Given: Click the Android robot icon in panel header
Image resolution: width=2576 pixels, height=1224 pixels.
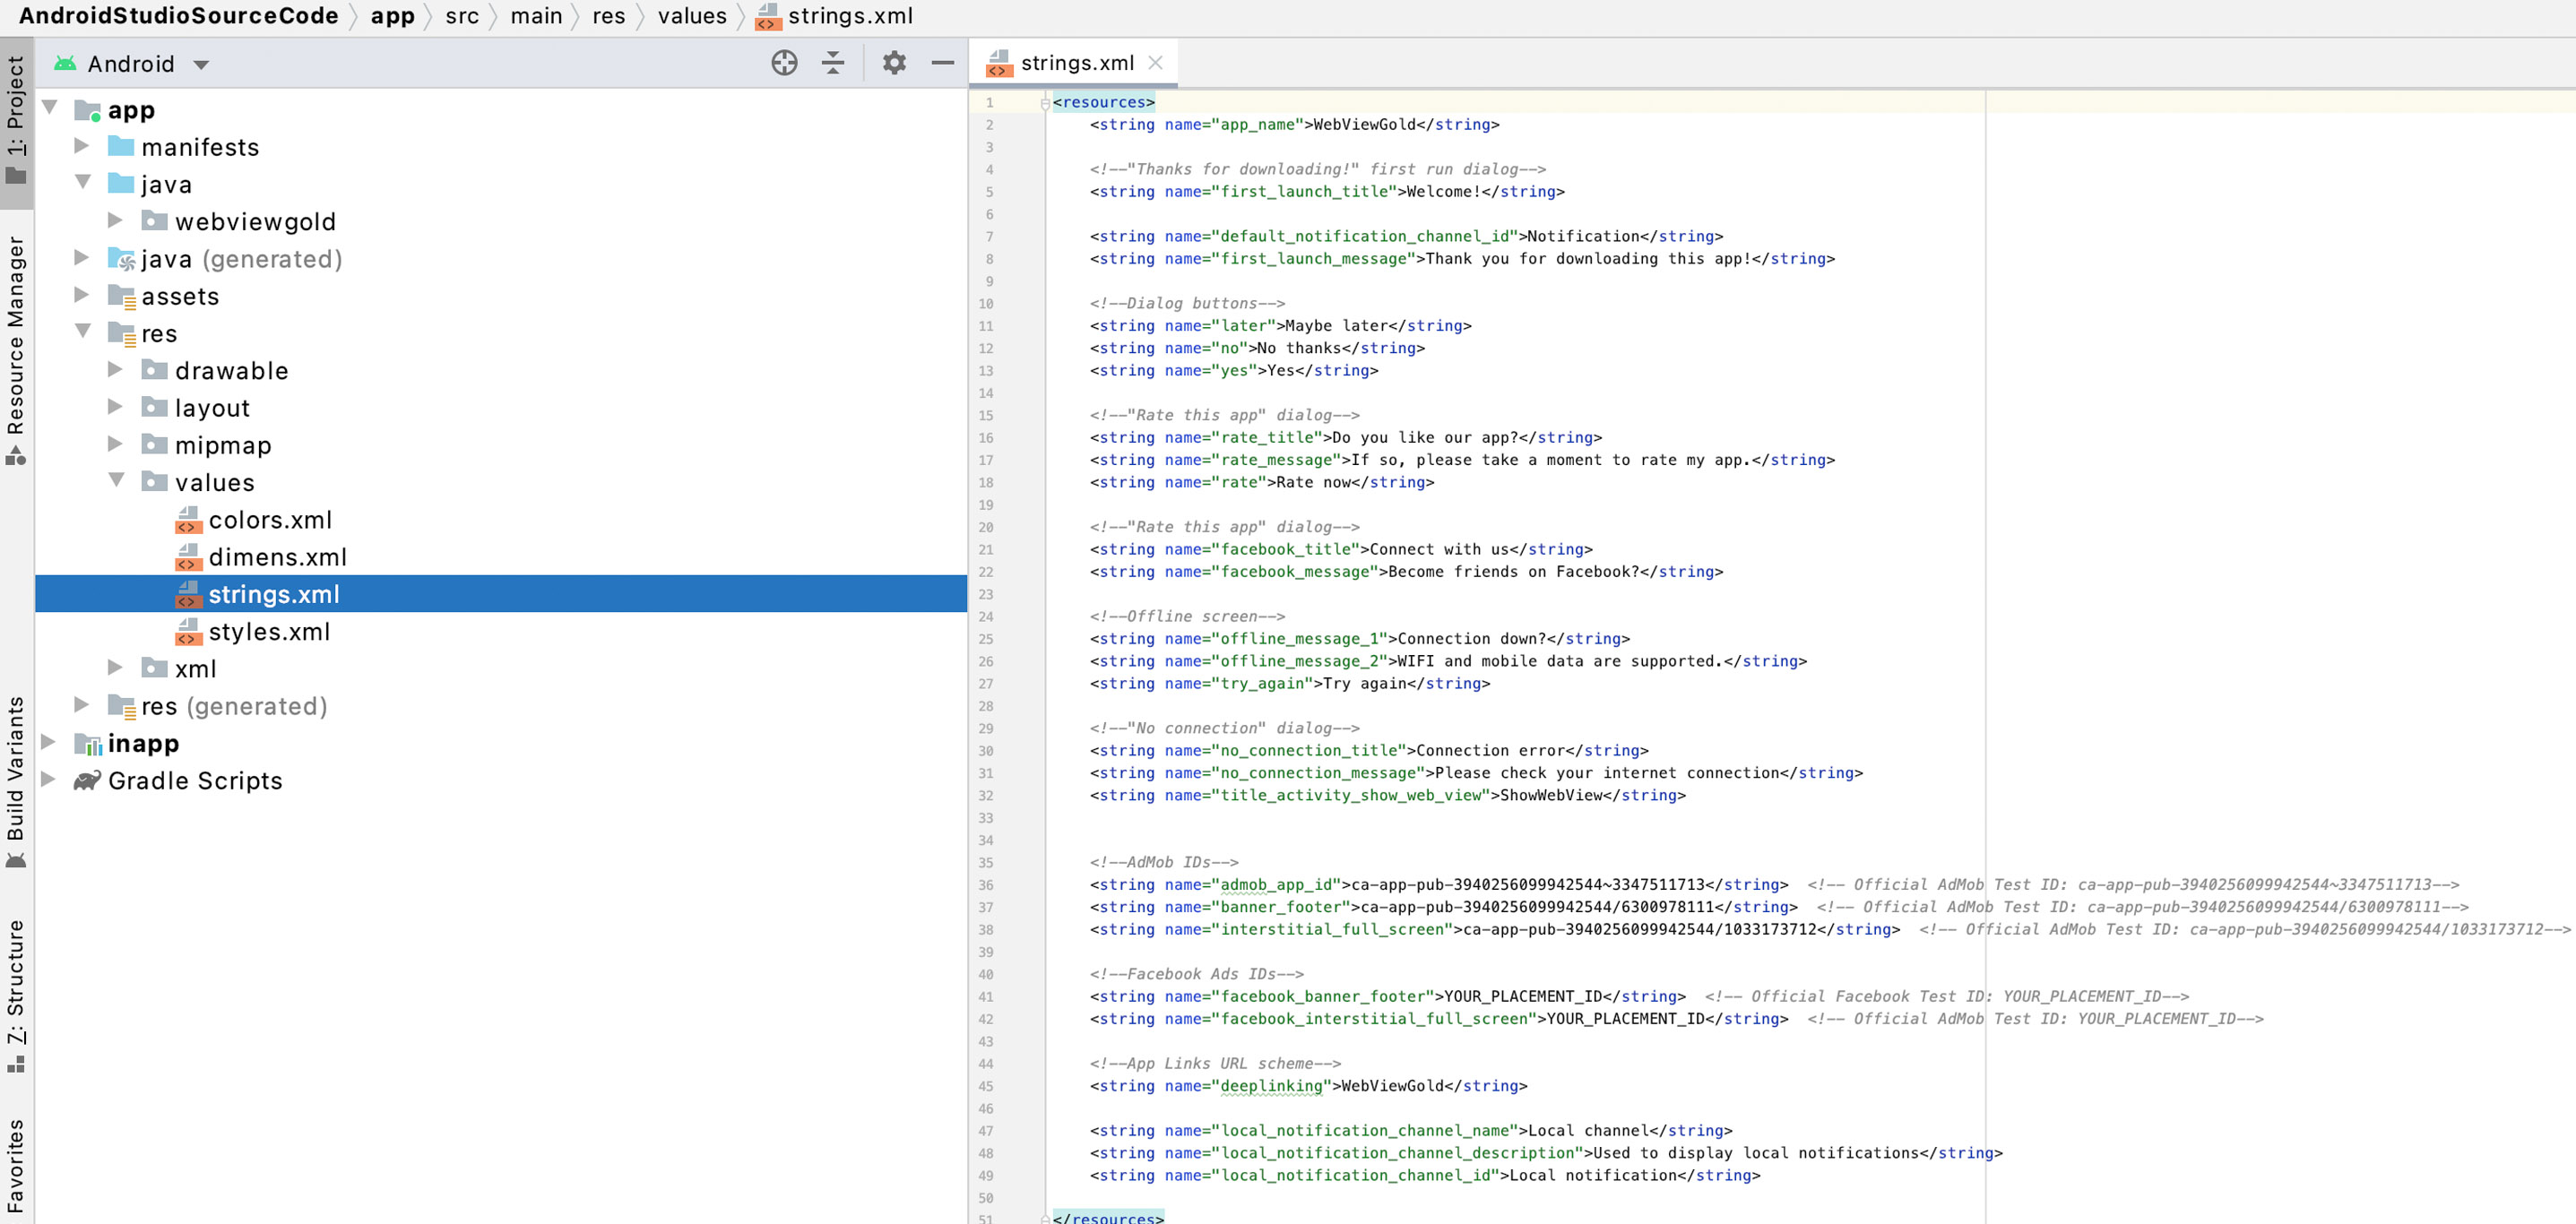Looking at the screenshot, I should 65,63.
